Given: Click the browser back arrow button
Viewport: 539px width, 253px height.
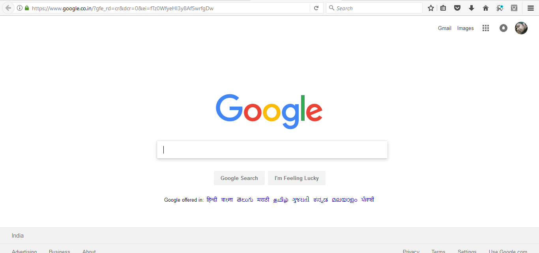Looking at the screenshot, I should pyautogui.click(x=8, y=8).
